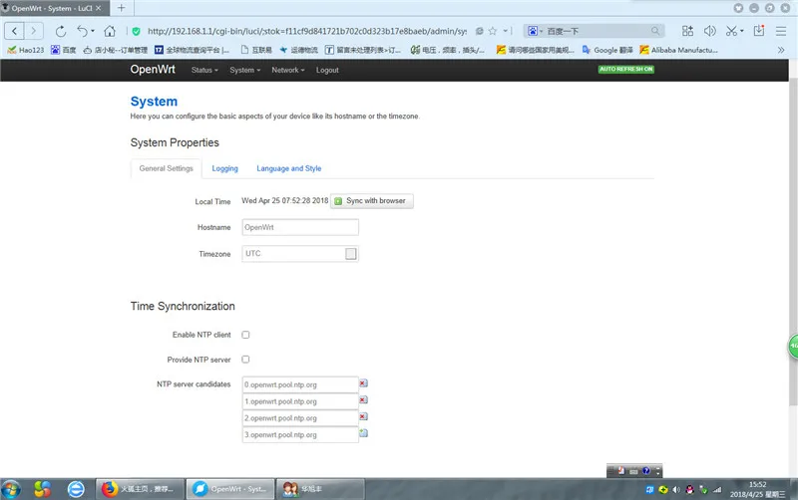Open the Google translate bookmark
The width and height of the screenshot is (798, 500).
click(x=607, y=50)
